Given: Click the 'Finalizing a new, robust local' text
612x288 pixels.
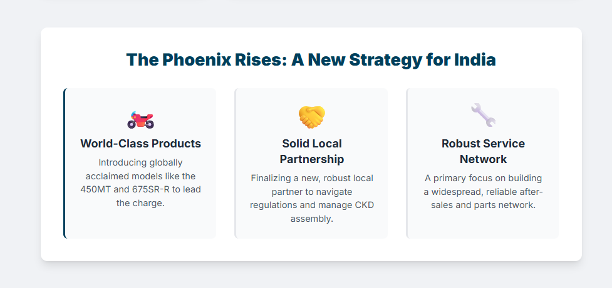Looking at the screenshot, I should point(311,178).
